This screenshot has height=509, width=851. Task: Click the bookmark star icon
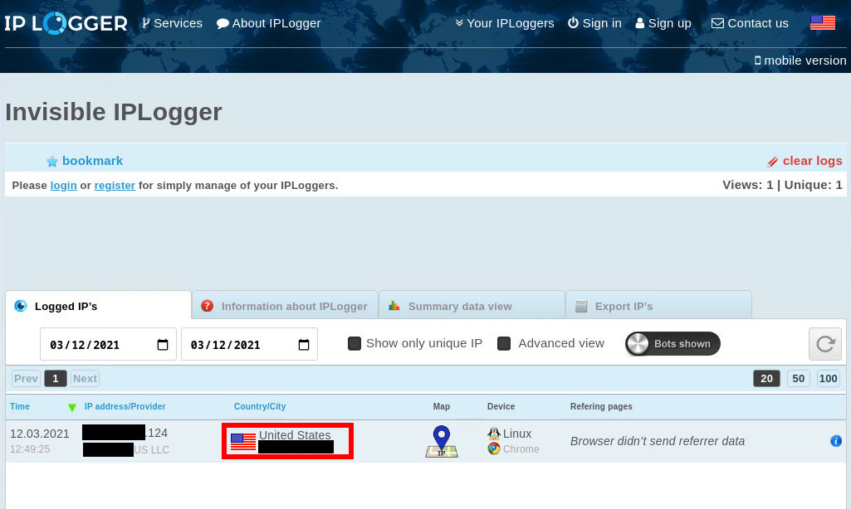point(52,162)
